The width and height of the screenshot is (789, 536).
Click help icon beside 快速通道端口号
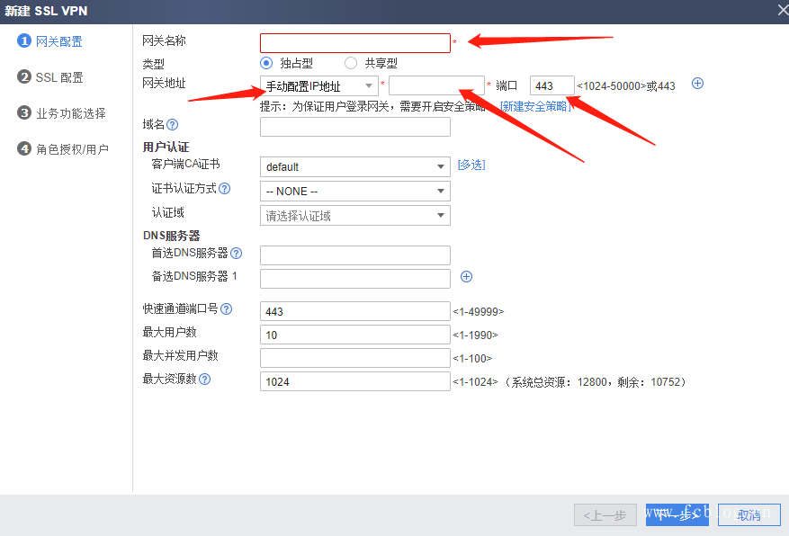227,309
